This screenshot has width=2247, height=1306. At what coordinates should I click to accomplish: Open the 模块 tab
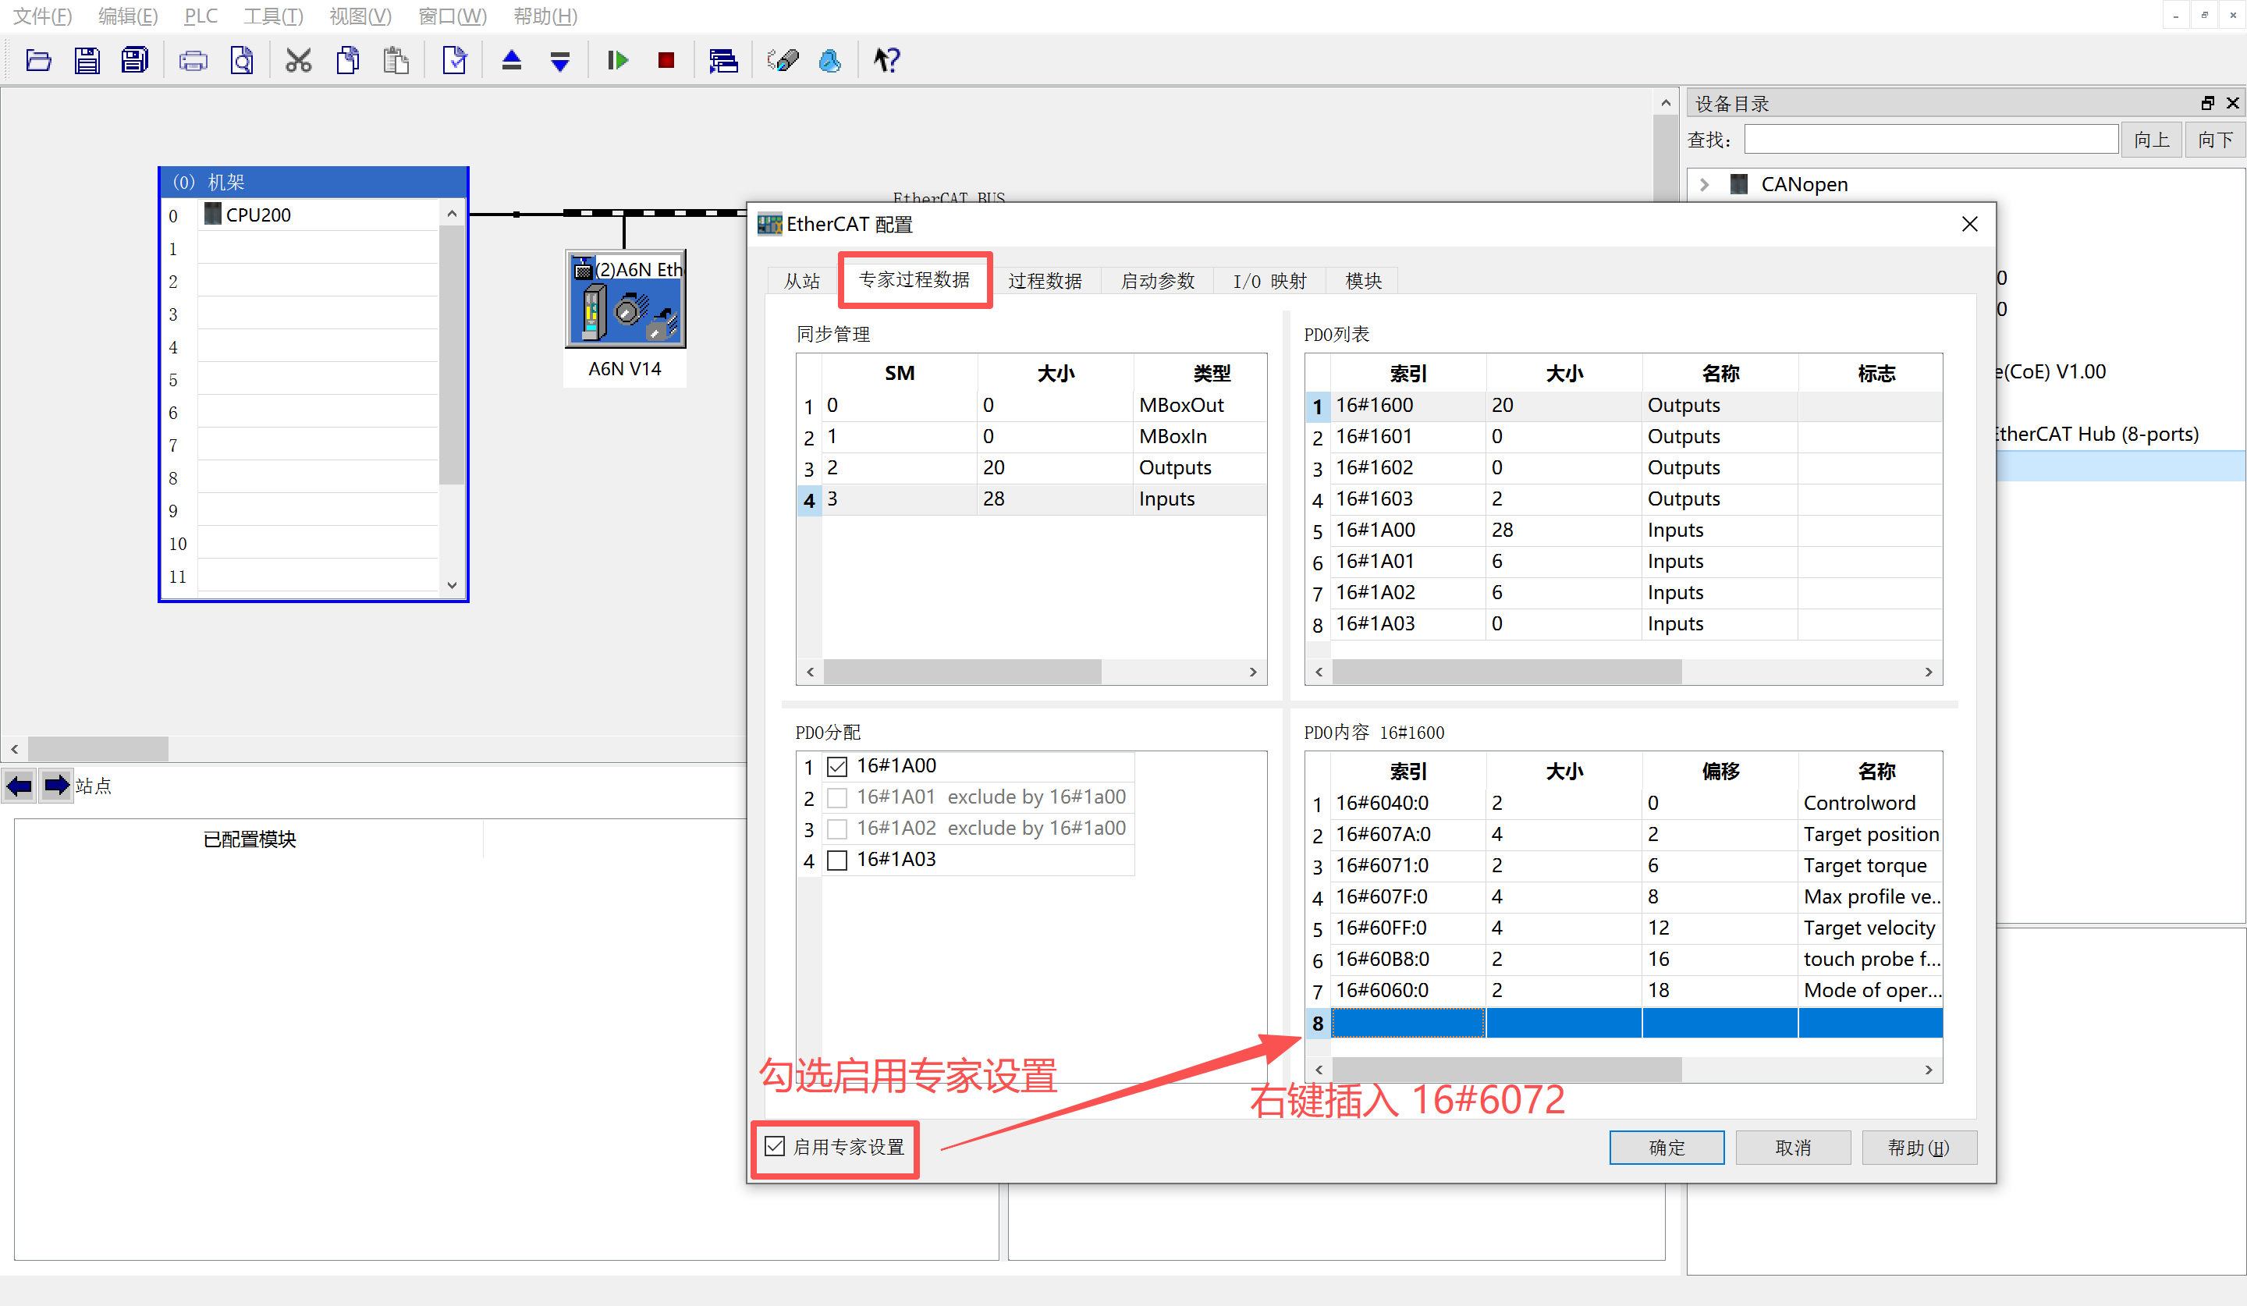pos(1362,281)
